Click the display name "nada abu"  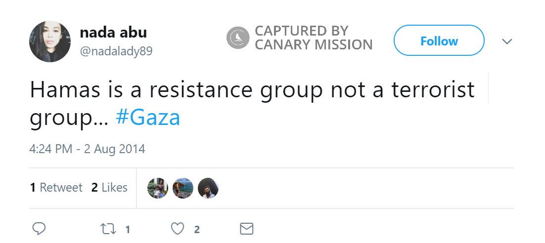[x=113, y=33]
